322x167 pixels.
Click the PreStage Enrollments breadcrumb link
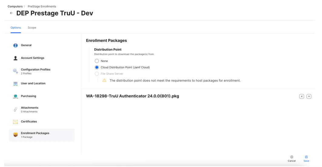42,6
